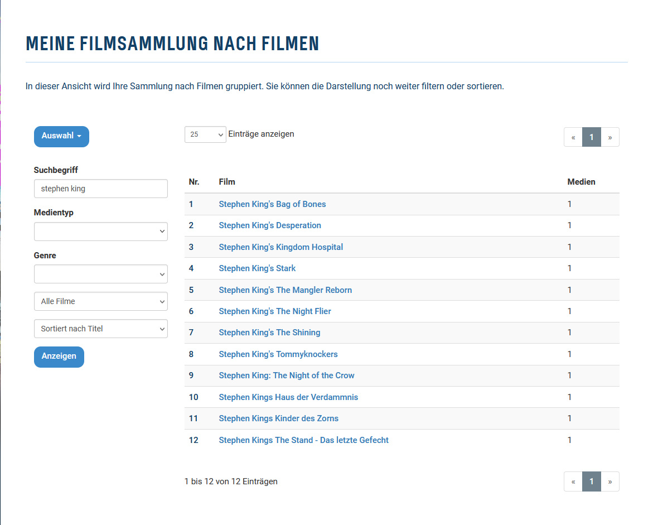Screen dimensions: 653x525
Task: Open Stephen King's The Shining
Action: tap(269, 333)
